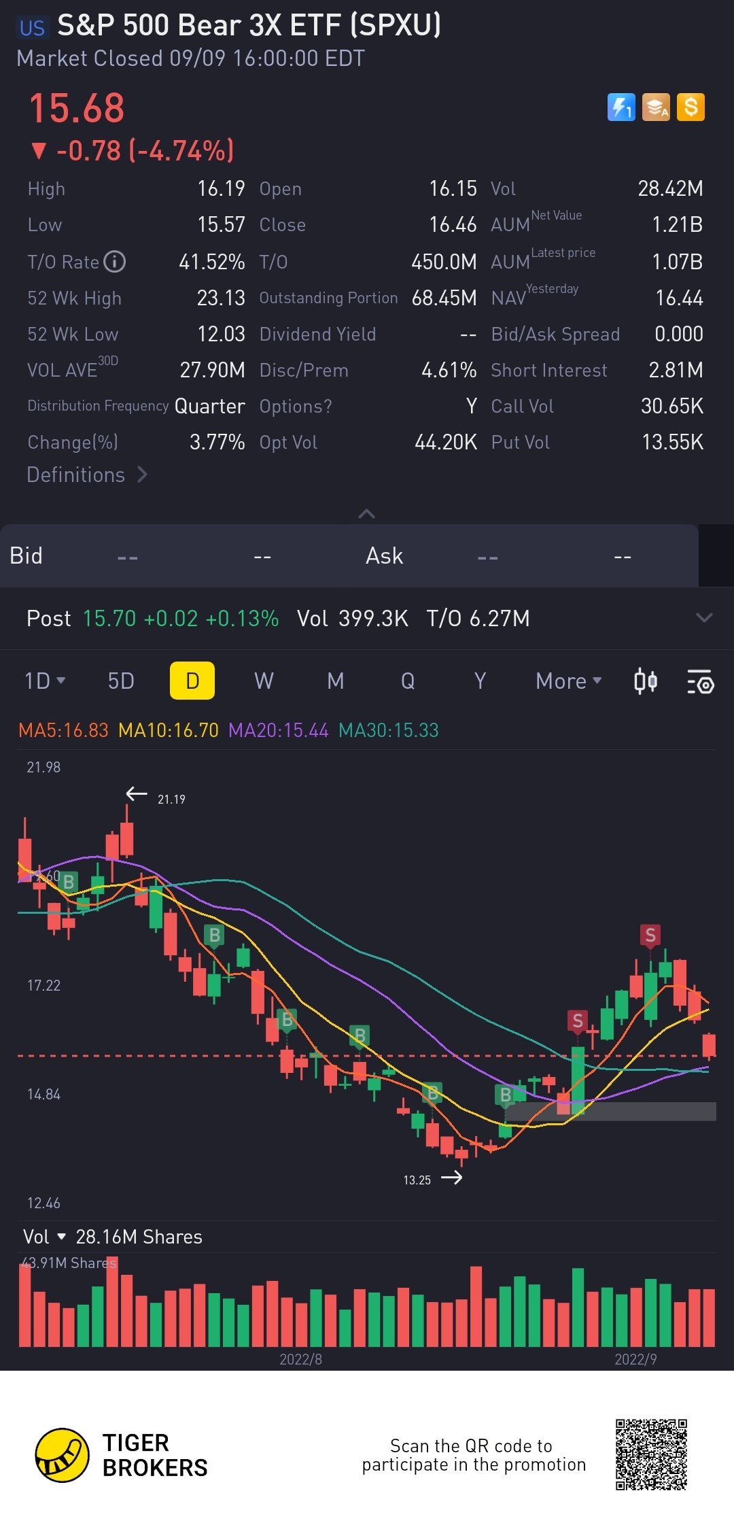Open candlestick chart type icon
734x1540 pixels.
pyautogui.click(x=645, y=681)
